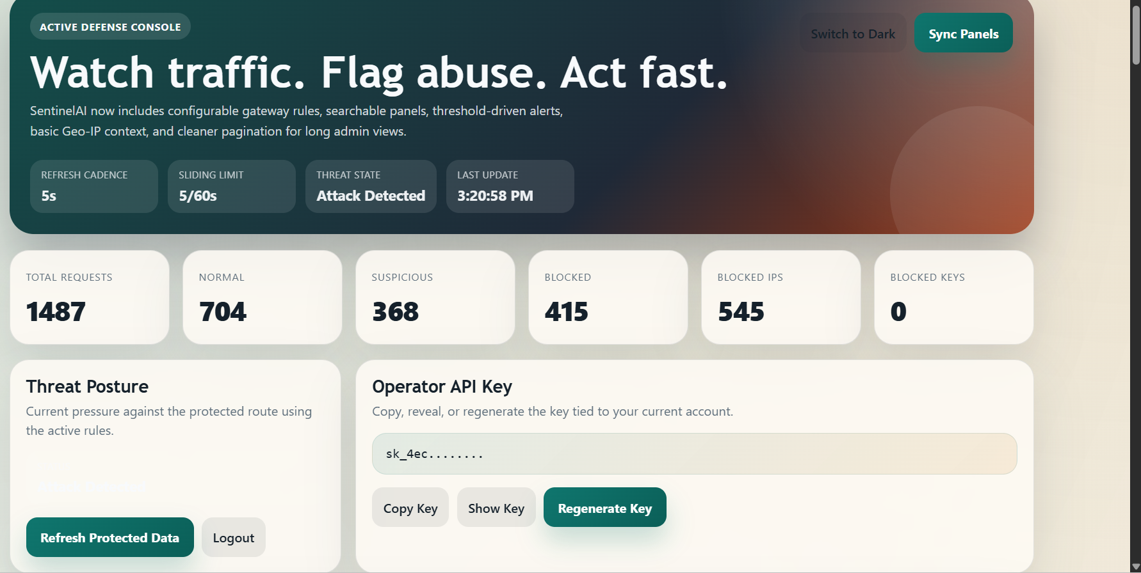
Task: Click the vertical scrollbar thumb
Action: click(x=1136, y=35)
